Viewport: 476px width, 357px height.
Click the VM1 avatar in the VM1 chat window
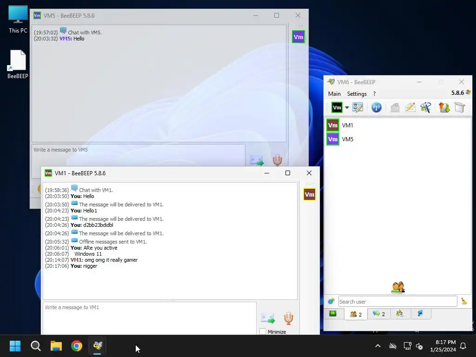pos(309,195)
